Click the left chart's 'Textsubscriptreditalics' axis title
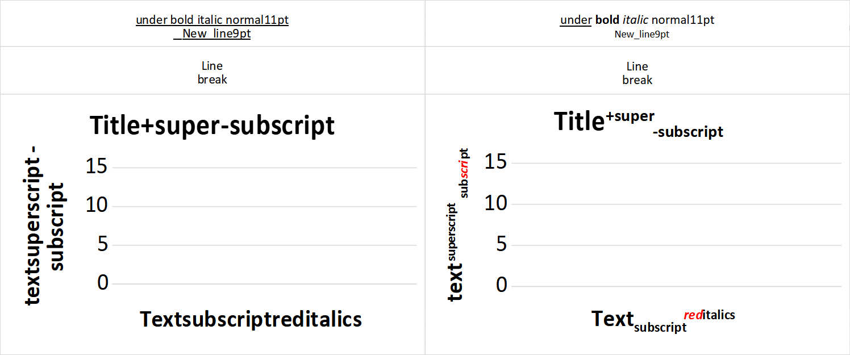 (251, 319)
